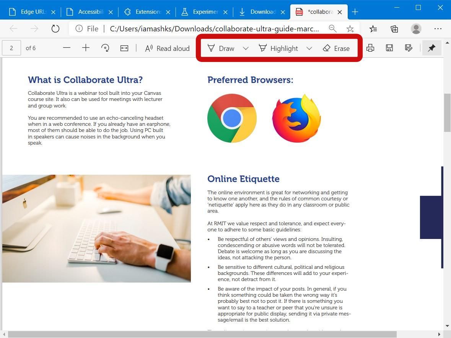Click the horizontal scrollbar thumb
Image resolution: width=451 pixels, height=338 pixels.
click(x=202, y=335)
